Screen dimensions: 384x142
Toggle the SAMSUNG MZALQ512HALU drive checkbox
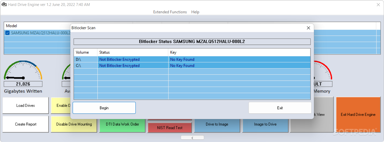click(x=7, y=33)
